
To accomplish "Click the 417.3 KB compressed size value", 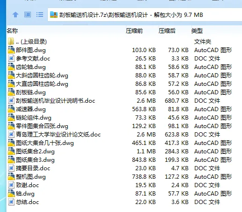I will click(176, 143).
